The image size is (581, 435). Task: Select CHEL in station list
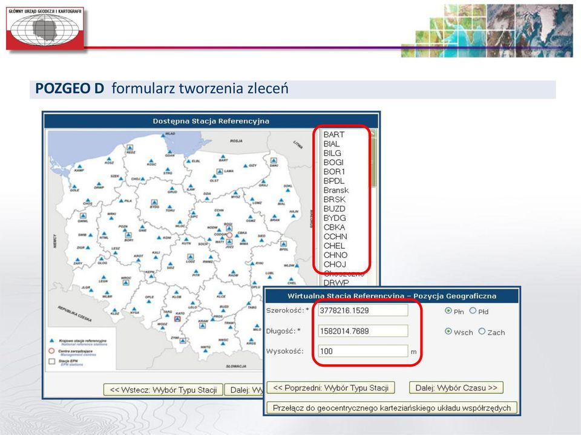point(334,246)
